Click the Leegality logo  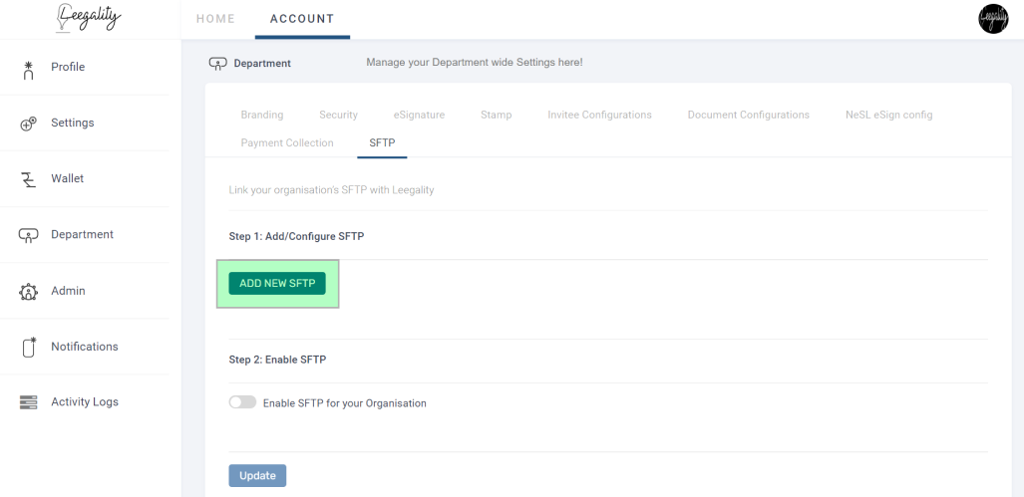pos(89,18)
